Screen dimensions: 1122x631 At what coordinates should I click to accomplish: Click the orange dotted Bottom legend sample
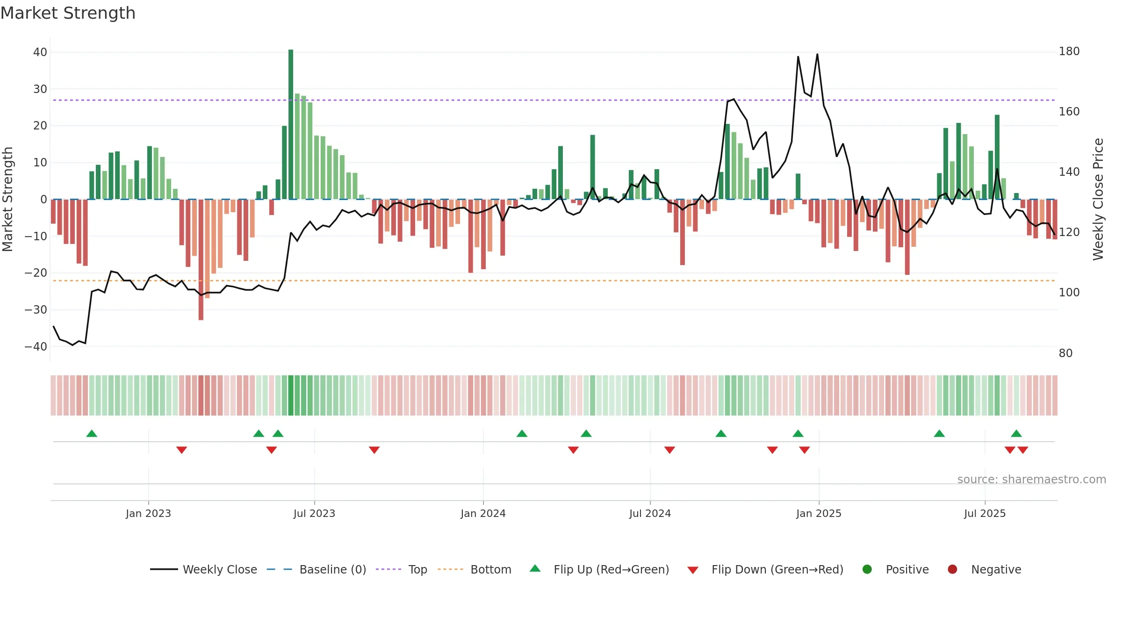click(450, 569)
